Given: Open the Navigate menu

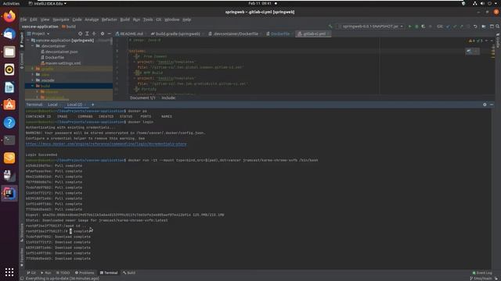Looking at the screenshot, I should click(x=61, y=20).
